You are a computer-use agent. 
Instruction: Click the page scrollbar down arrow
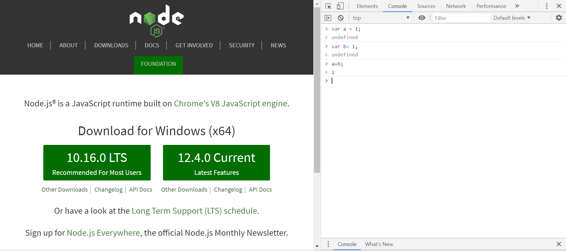click(x=317, y=246)
